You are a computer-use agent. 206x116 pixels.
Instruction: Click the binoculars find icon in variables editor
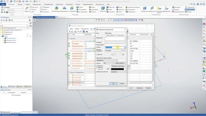pos(87,32)
